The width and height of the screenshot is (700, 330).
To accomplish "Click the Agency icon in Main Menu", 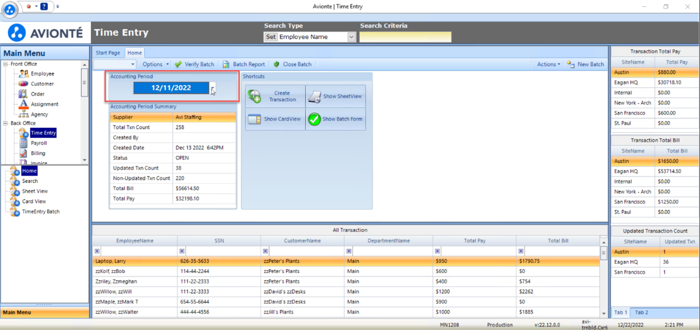I will point(23,114).
